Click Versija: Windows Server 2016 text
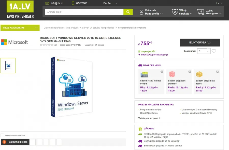229x150 pixels. tap(197, 113)
